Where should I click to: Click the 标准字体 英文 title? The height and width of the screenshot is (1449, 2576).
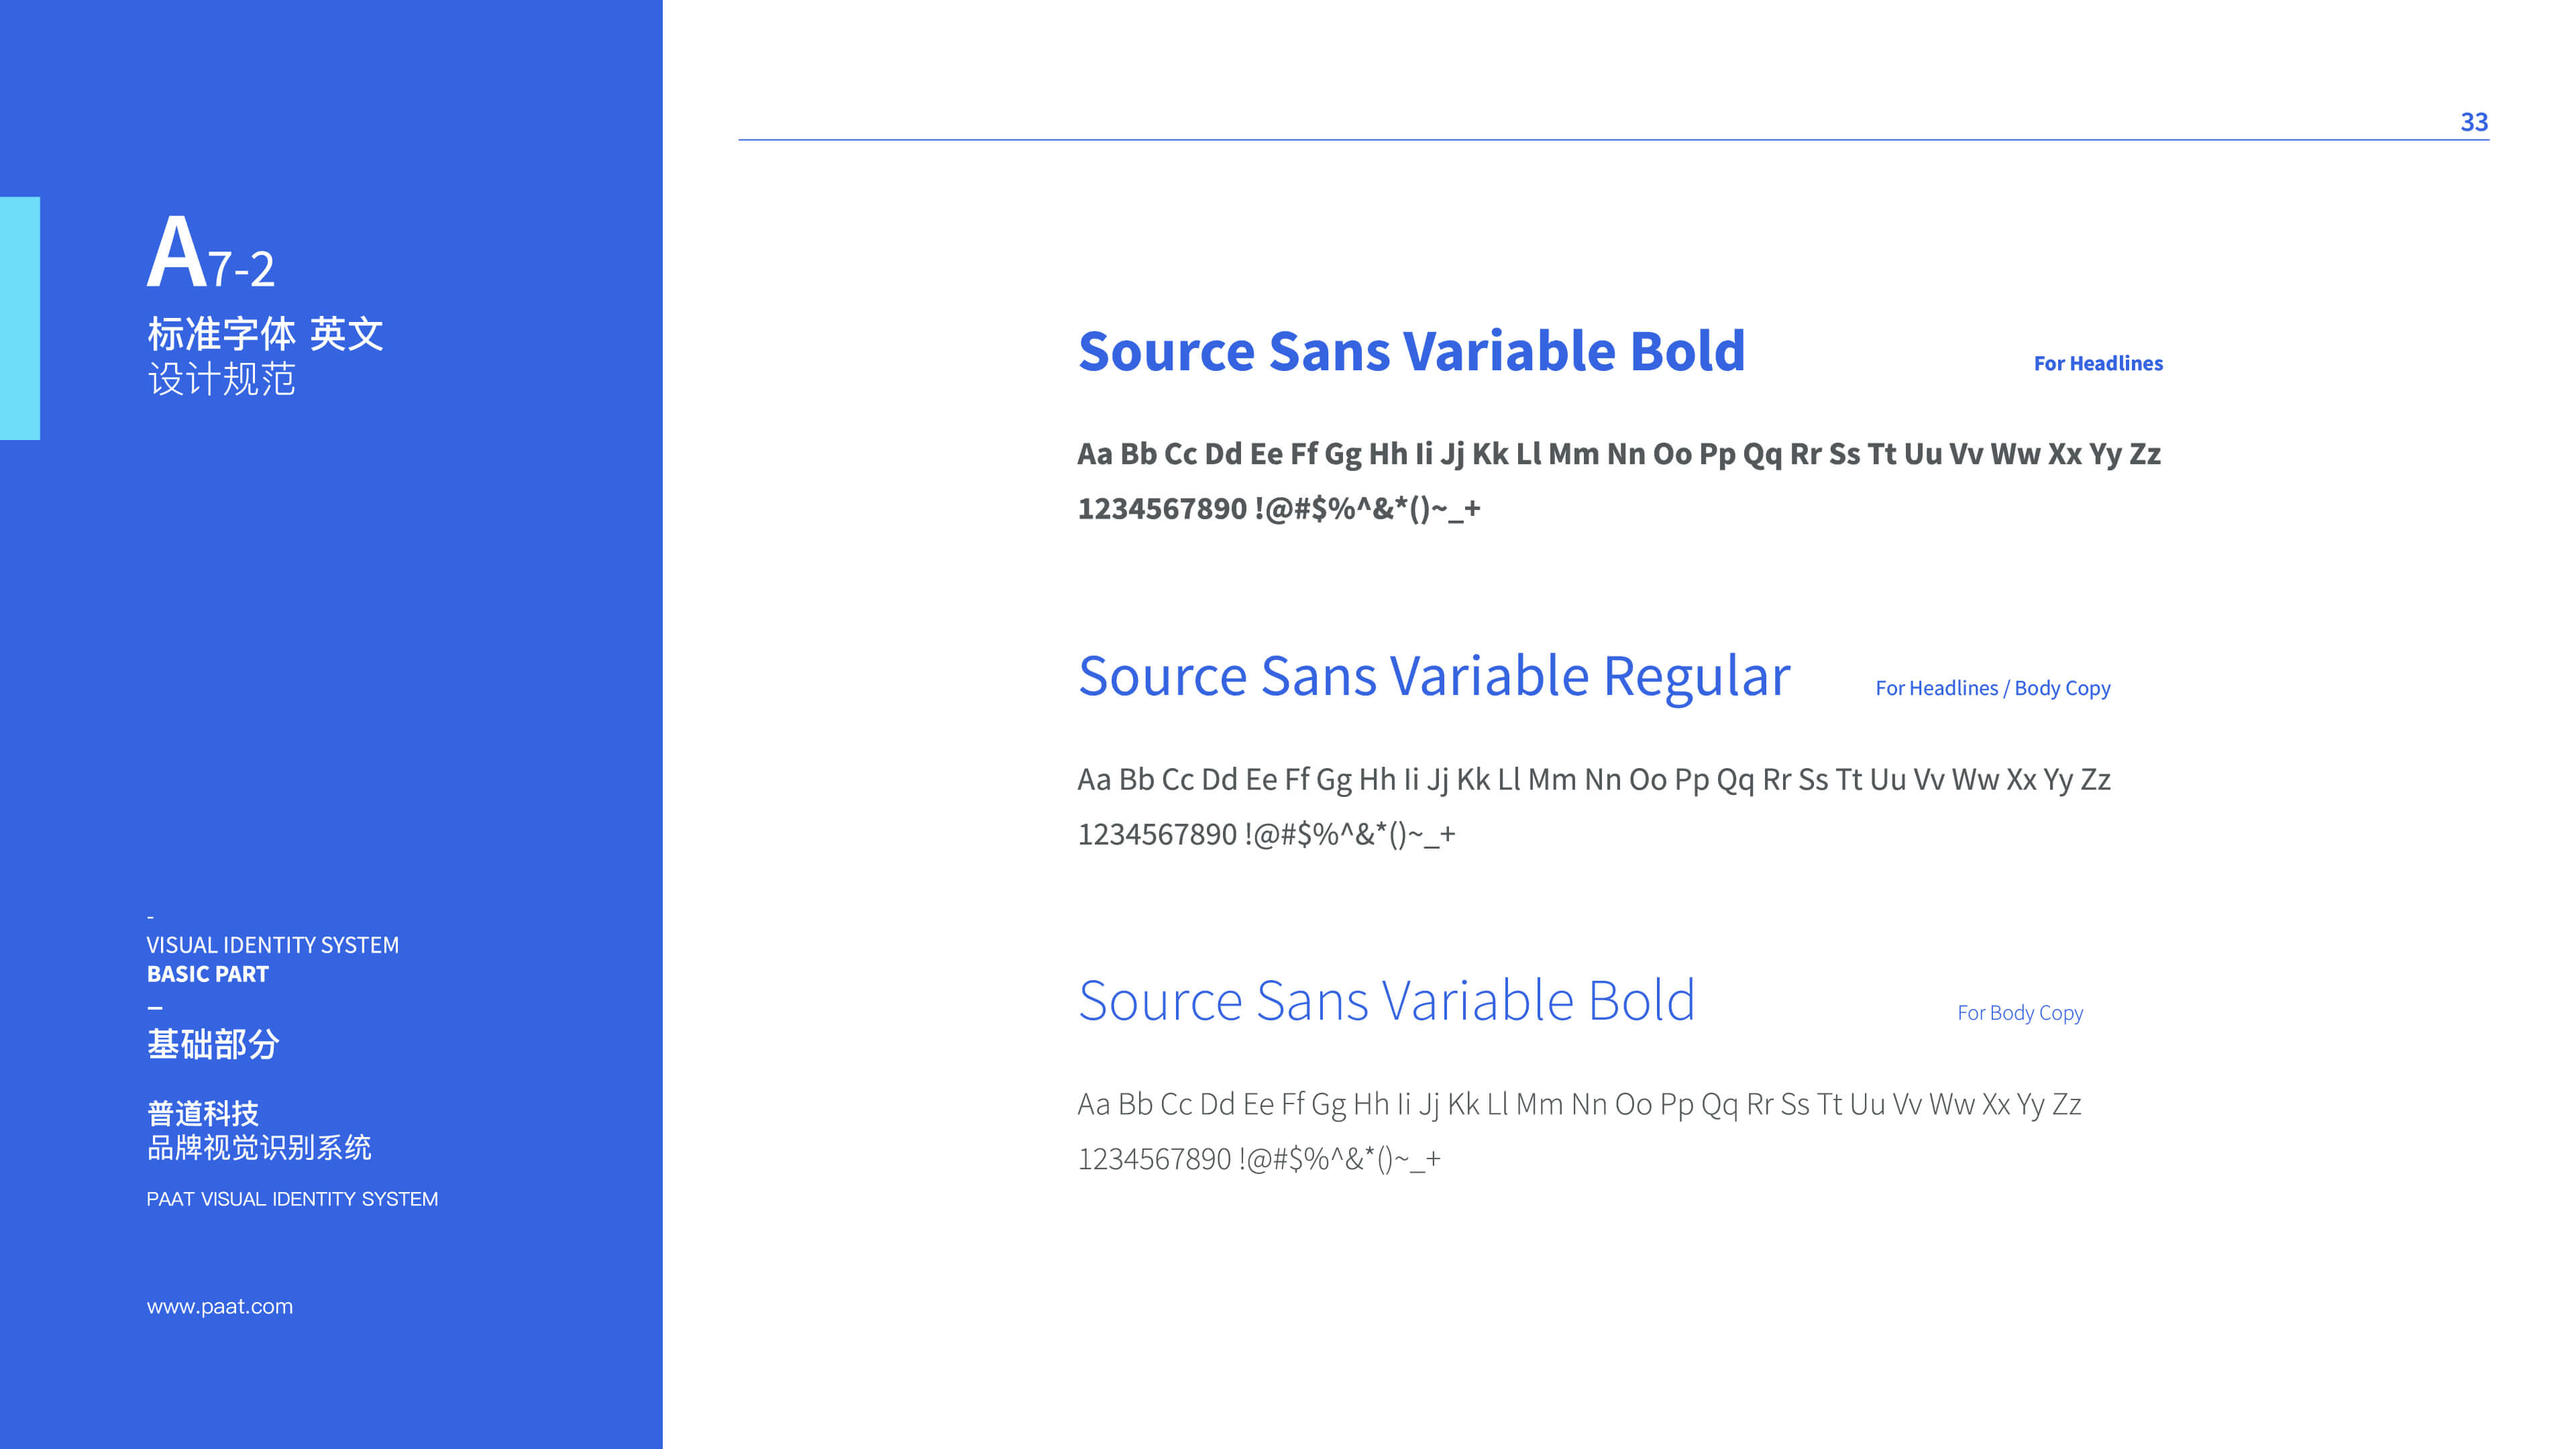coord(265,334)
